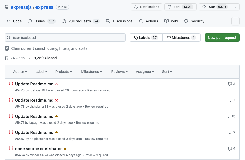This screenshot has width=245, height=160.
Task: Open the Discussions tab
Action: coord(119,21)
